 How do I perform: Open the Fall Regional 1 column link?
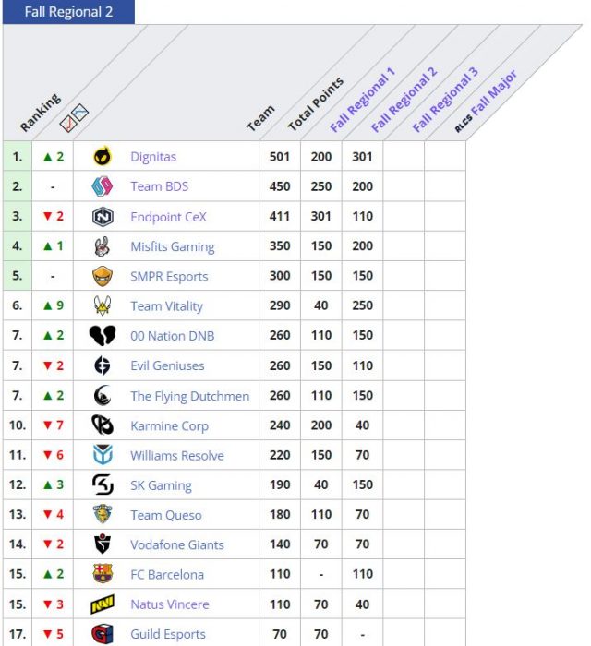[362, 100]
